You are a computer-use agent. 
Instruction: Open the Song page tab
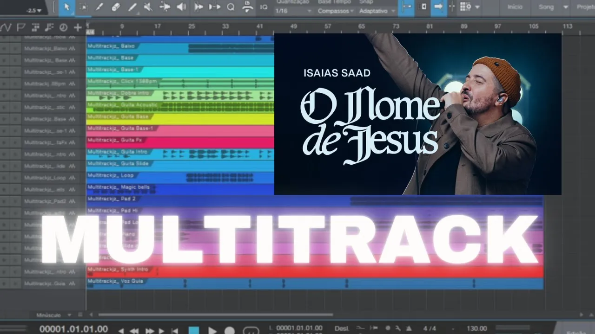pyautogui.click(x=546, y=7)
